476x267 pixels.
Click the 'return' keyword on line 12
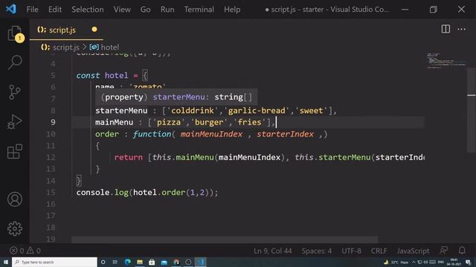[x=129, y=157]
